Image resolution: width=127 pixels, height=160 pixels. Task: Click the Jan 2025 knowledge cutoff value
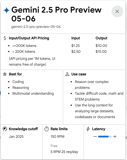(x=16, y=137)
